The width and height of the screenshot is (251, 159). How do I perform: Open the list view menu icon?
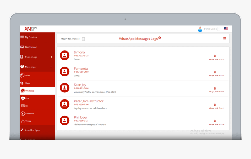point(224,39)
